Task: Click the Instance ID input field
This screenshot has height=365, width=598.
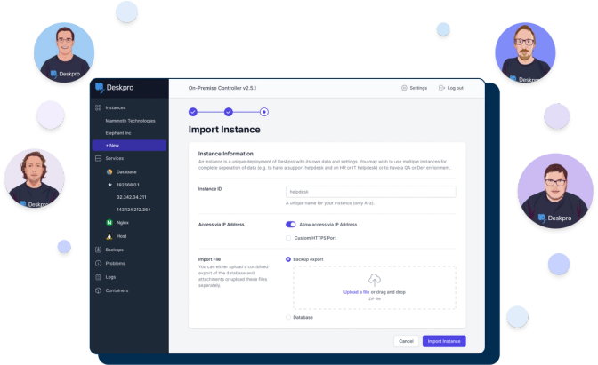Action: click(370, 191)
